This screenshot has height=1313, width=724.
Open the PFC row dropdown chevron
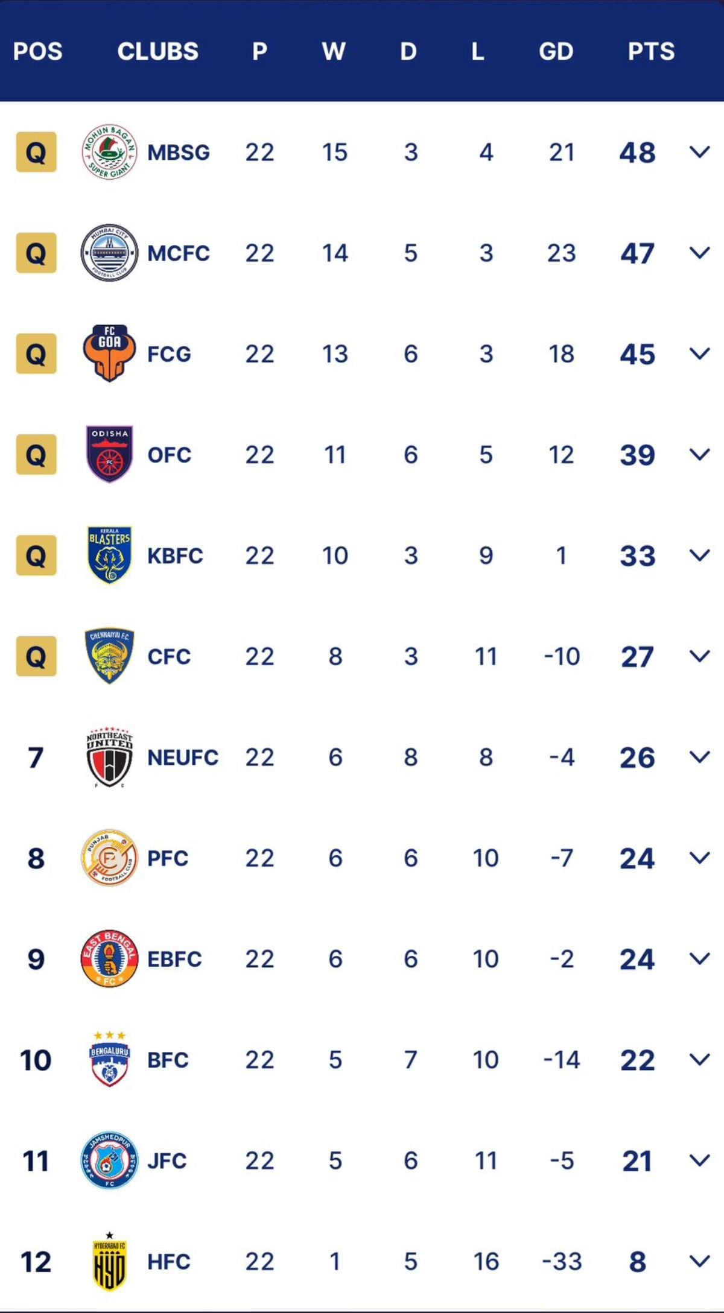(x=699, y=858)
